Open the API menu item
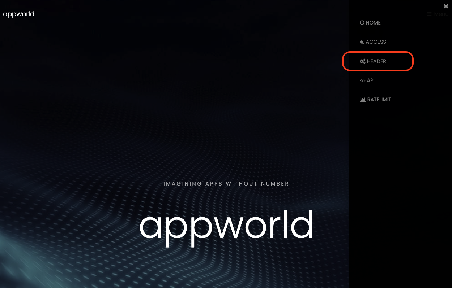452x288 pixels. (367, 80)
